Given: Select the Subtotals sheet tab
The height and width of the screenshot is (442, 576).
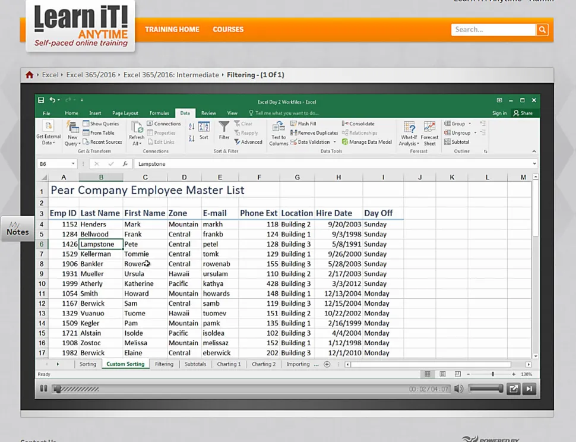Looking at the screenshot, I should click(x=195, y=364).
